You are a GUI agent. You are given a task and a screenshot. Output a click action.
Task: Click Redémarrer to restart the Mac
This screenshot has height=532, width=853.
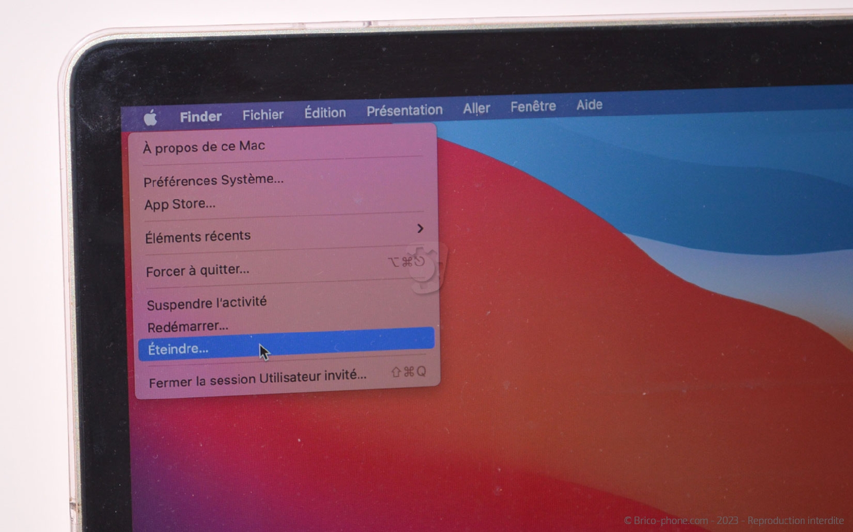pos(188,326)
